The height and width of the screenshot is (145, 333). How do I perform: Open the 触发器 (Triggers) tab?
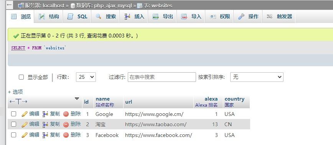pyautogui.click(x=279, y=16)
